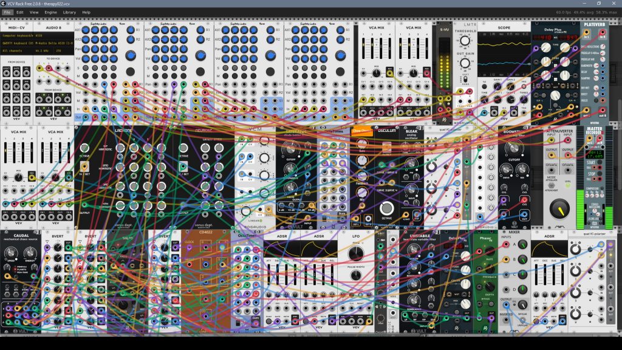
Task: Open the MIDI-CV device dropdown 'QWERTY keyboard'
Action: [x=16, y=43]
